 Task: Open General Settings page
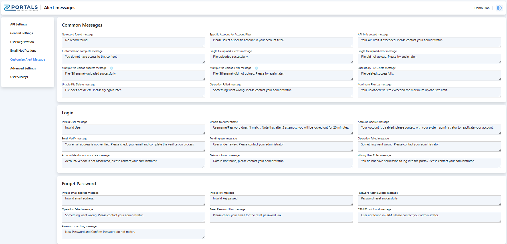coord(21,33)
